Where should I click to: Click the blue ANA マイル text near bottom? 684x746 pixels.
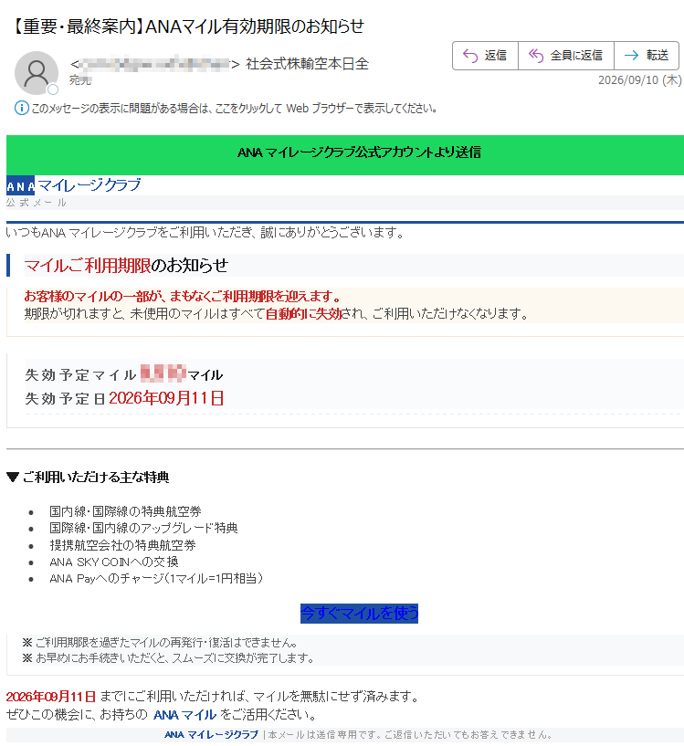pos(184,715)
